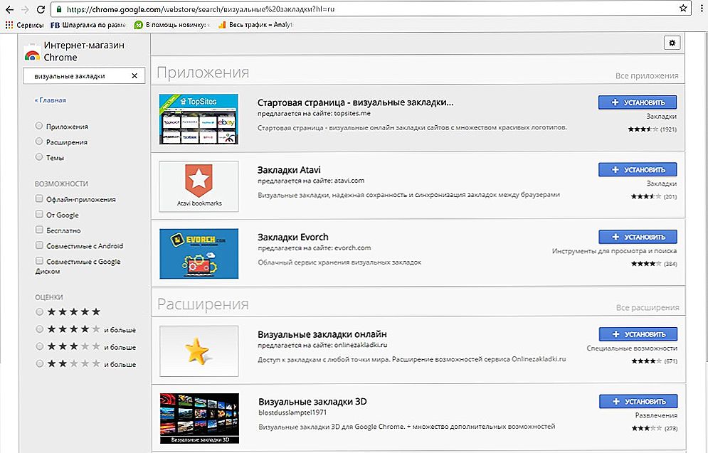This screenshot has height=453, width=708.
Task: Filter by five-star rating
Action: [39, 311]
